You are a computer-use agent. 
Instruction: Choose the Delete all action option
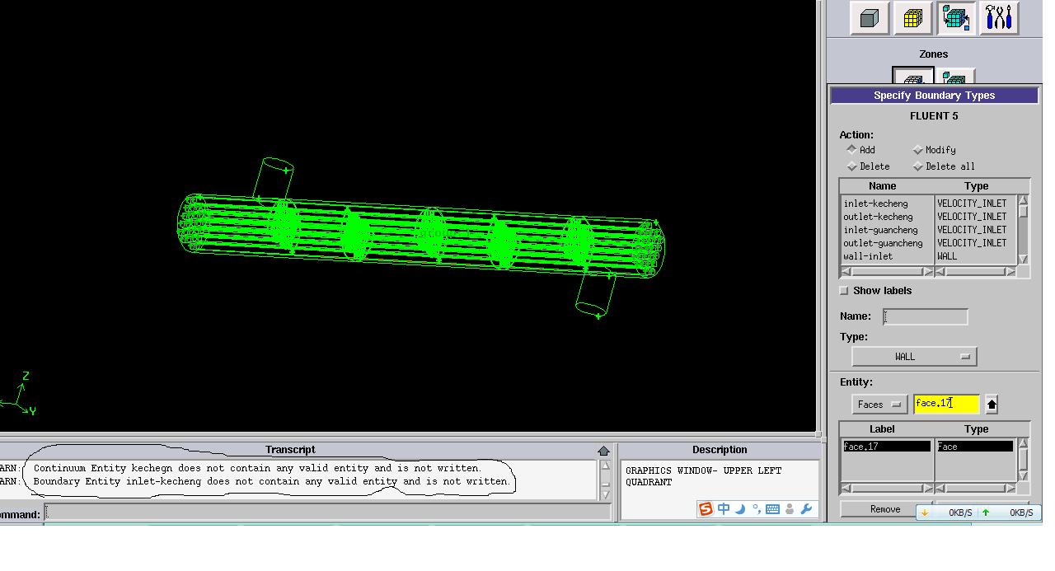(917, 166)
